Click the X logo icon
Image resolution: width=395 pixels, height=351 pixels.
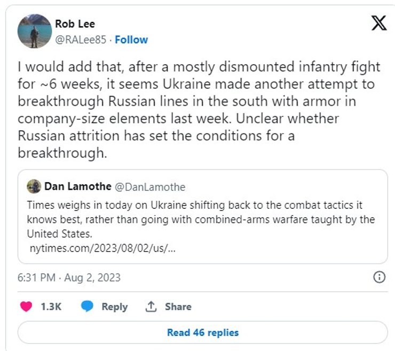[x=378, y=24]
